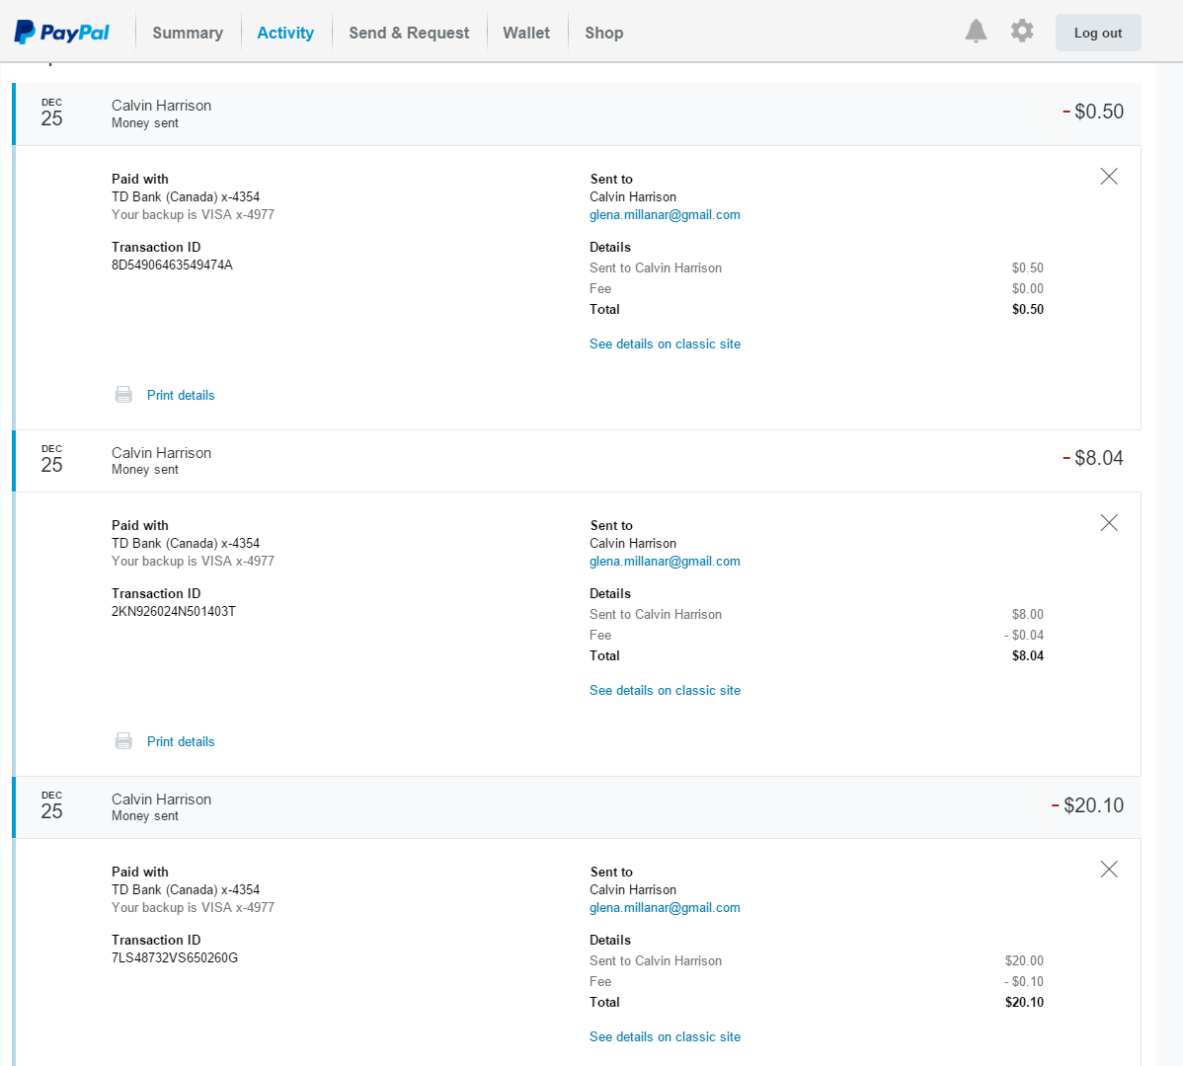This screenshot has height=1066, width=1183.
Task: Select transaction ID 7LS48732VS650260G
Action: pyautogui.click(x=174, y=958)
